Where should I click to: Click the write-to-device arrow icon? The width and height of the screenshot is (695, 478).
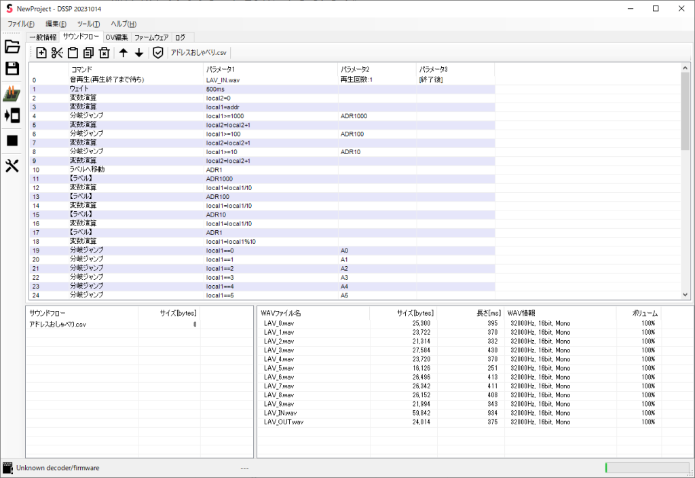(x=12, y=115)
